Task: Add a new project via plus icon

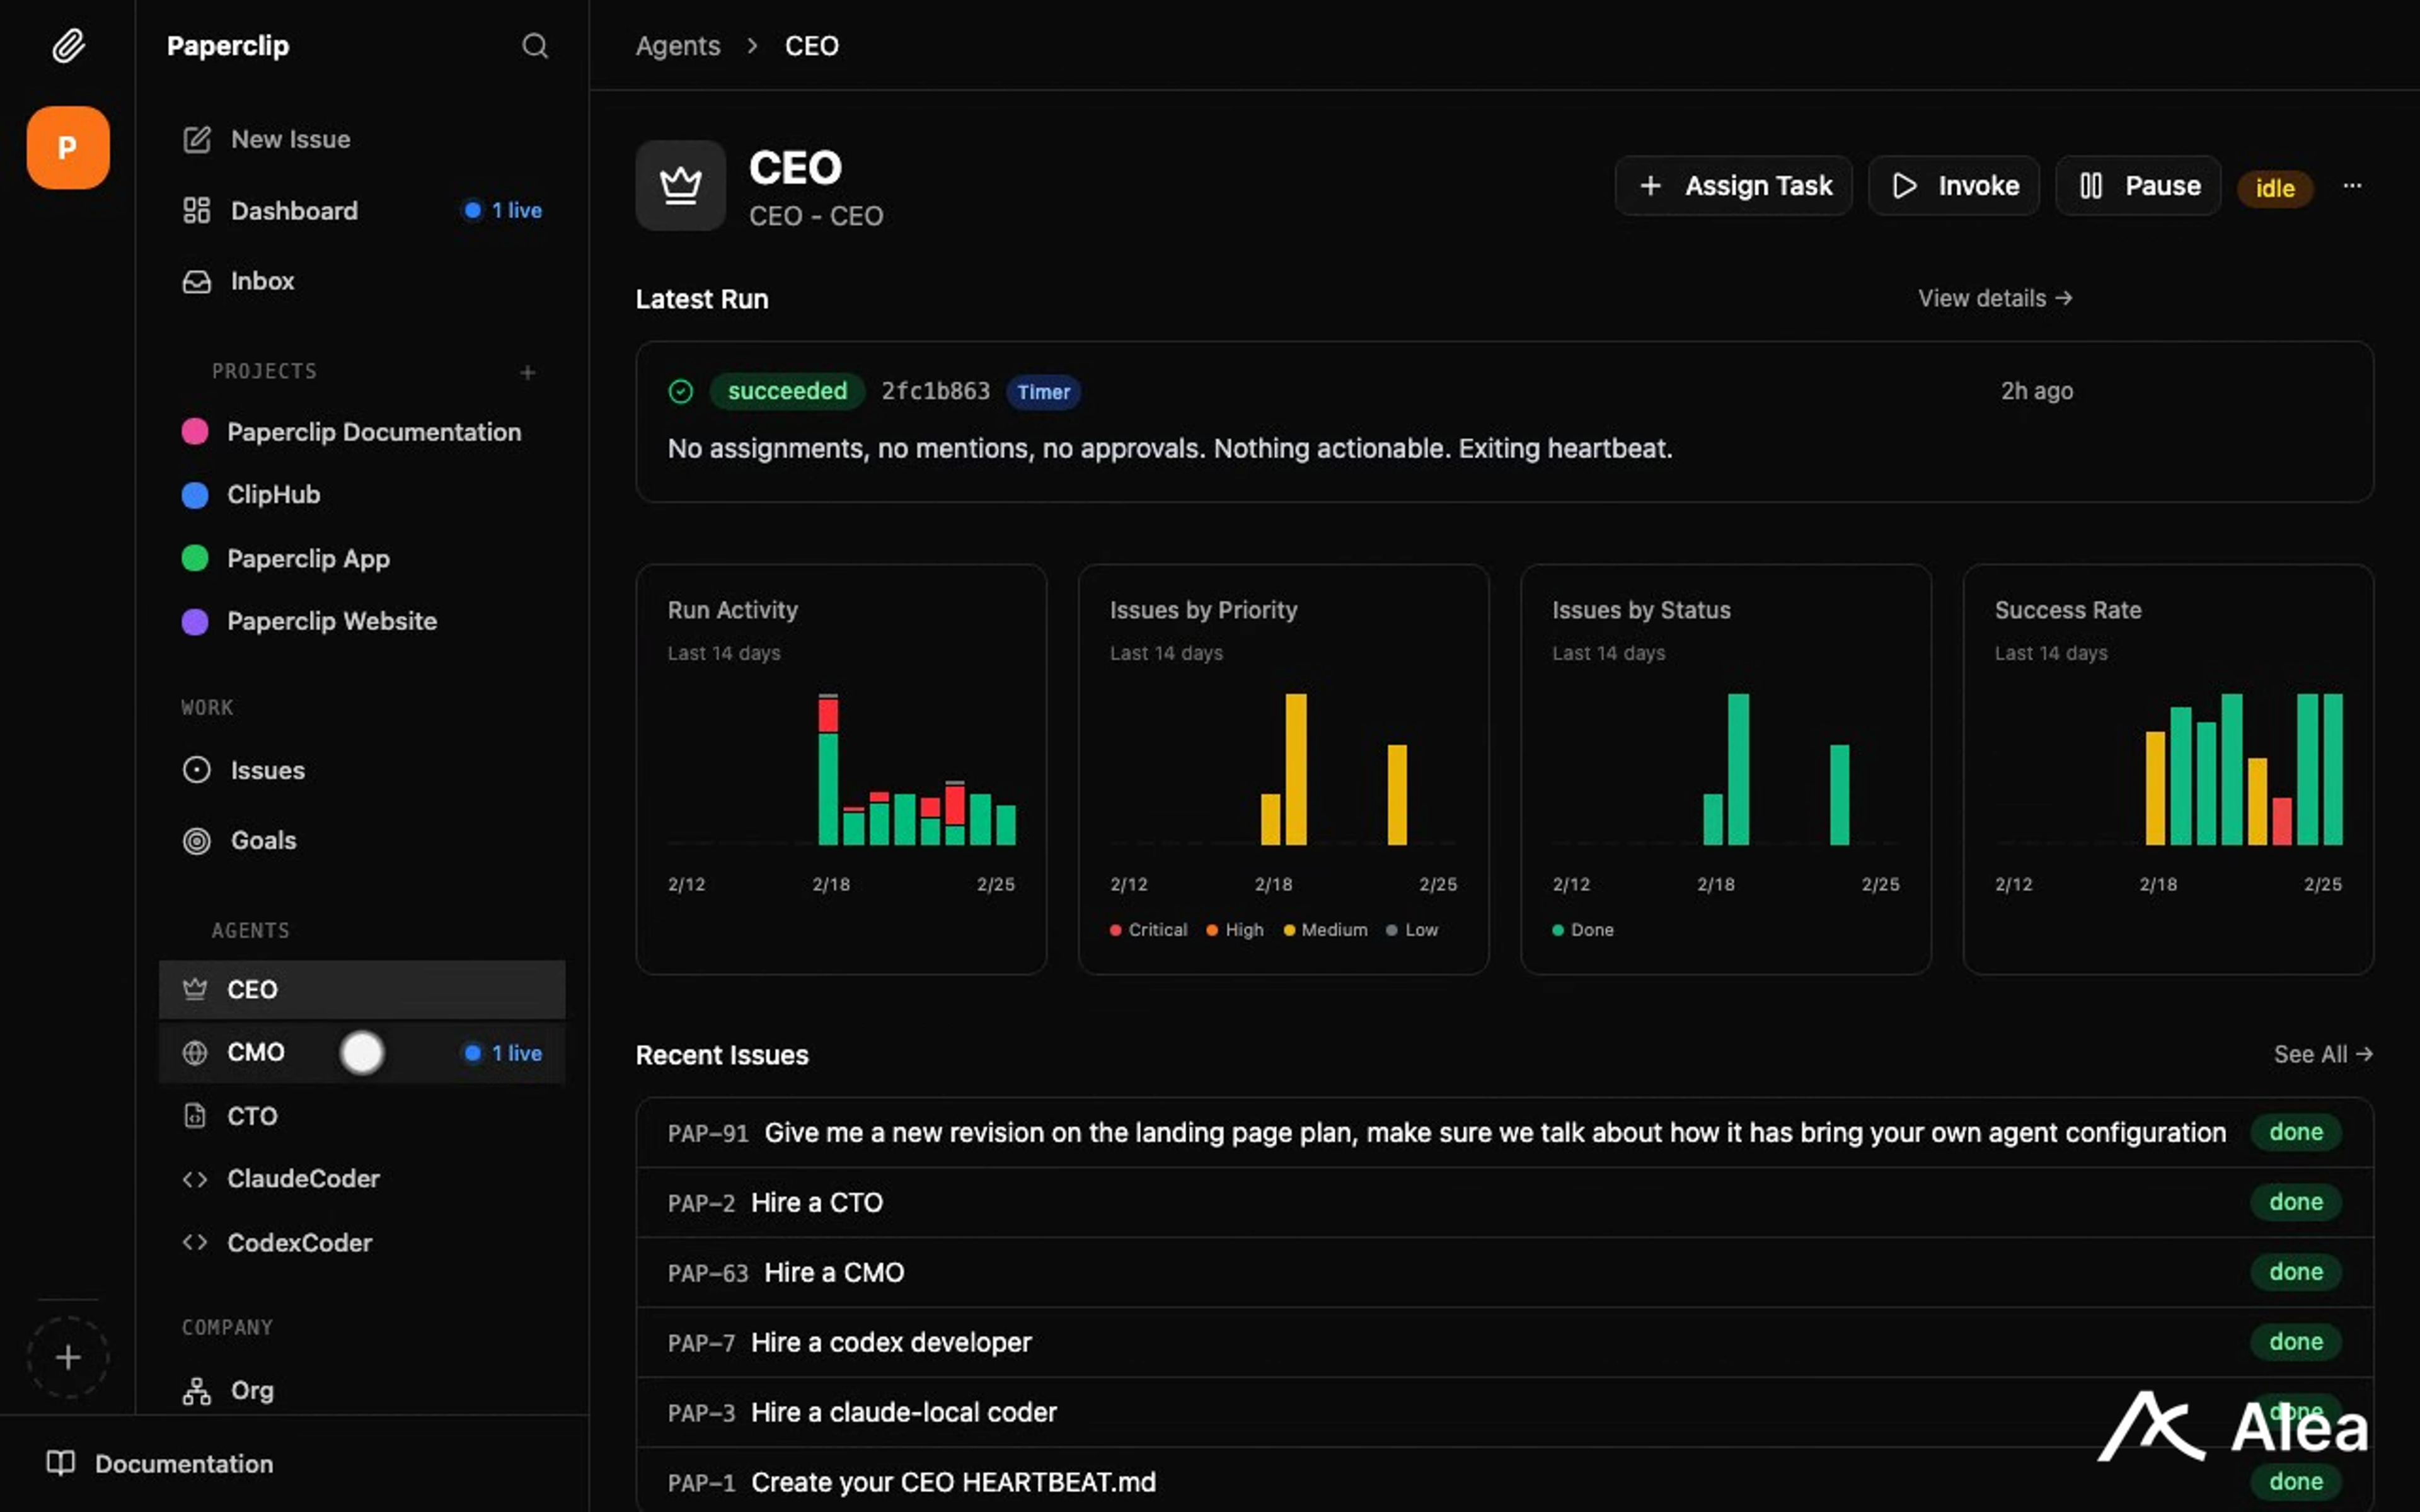Action: point(528,373)
